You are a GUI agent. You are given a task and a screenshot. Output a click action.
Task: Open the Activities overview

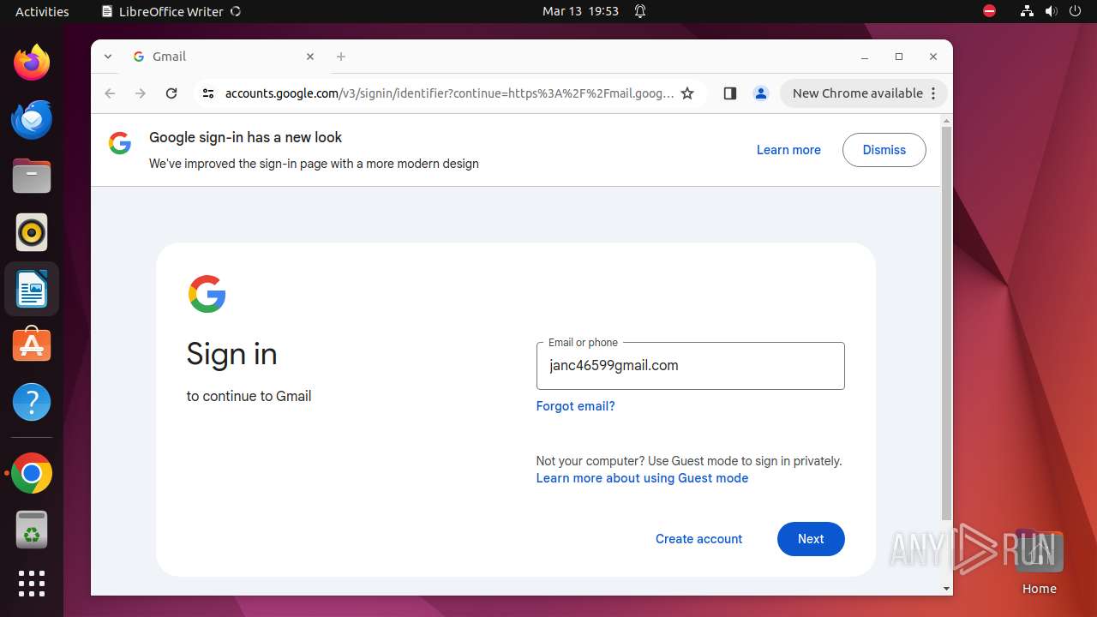(x=42, y=11)
